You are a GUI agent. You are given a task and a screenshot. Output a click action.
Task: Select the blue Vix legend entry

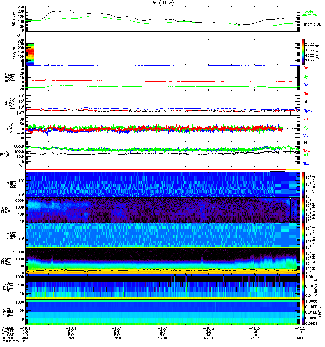[x=306, y=136]
